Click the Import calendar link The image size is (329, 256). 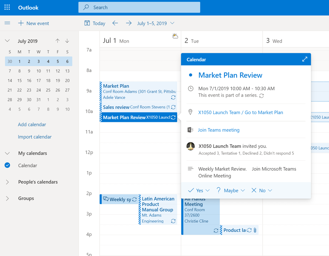pyautogui.click(x=35, y=137)
